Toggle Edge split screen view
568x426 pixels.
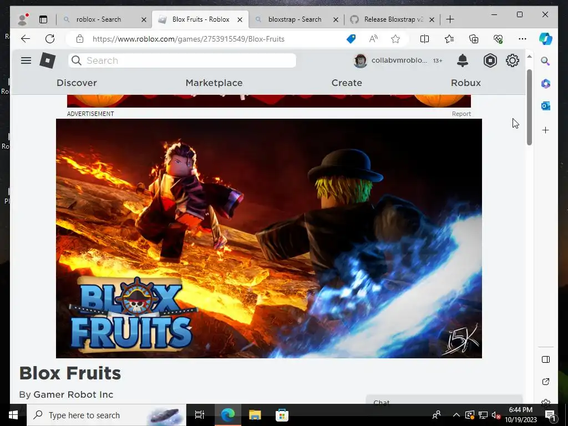pos(424,39)
